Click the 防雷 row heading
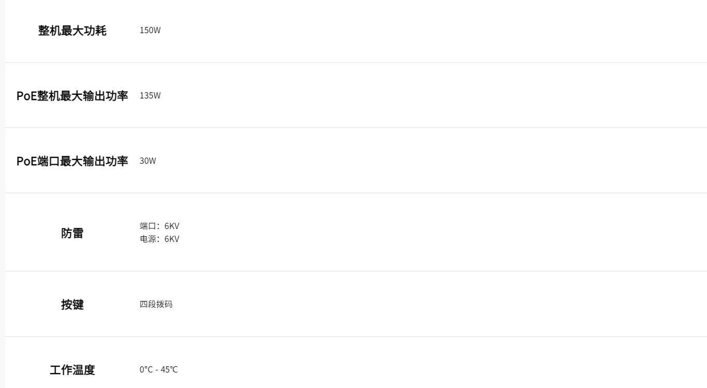This screenshot has width=707, height=388. coord(72,233)
